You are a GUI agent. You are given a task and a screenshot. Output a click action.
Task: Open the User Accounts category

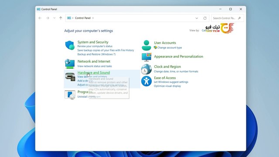tap(165, 43)
